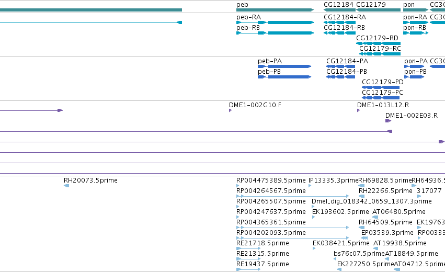
Task: Select the RH22266.5prime EST label
Action: [x=385, y=191]
